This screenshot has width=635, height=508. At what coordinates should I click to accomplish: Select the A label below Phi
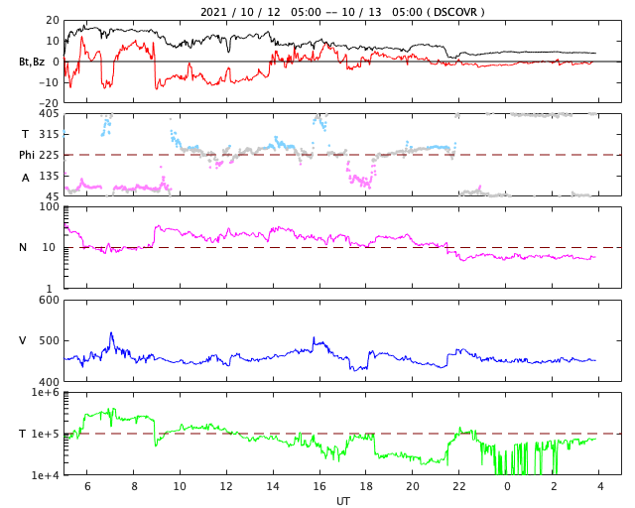coord(26,178)
